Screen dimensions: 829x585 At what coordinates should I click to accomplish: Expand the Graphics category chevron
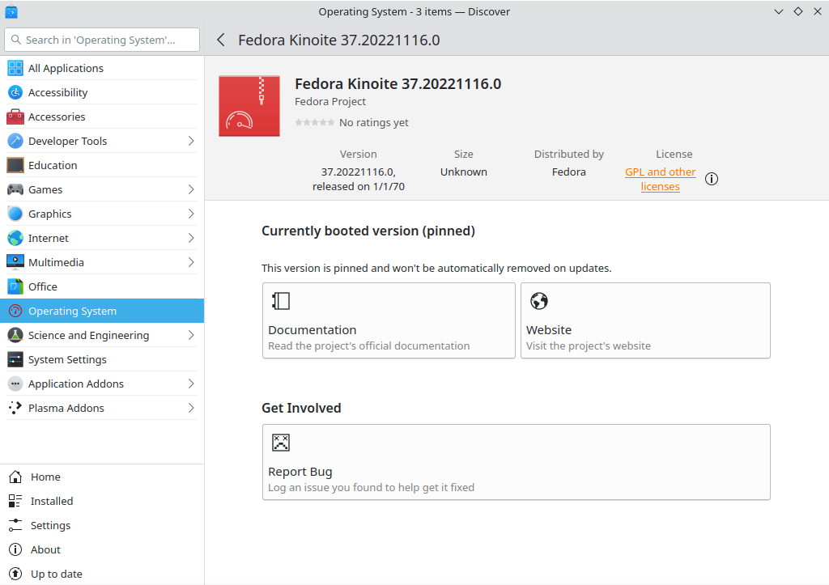191,214
